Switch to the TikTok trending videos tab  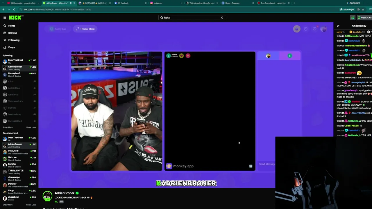[x=202, y=3]
